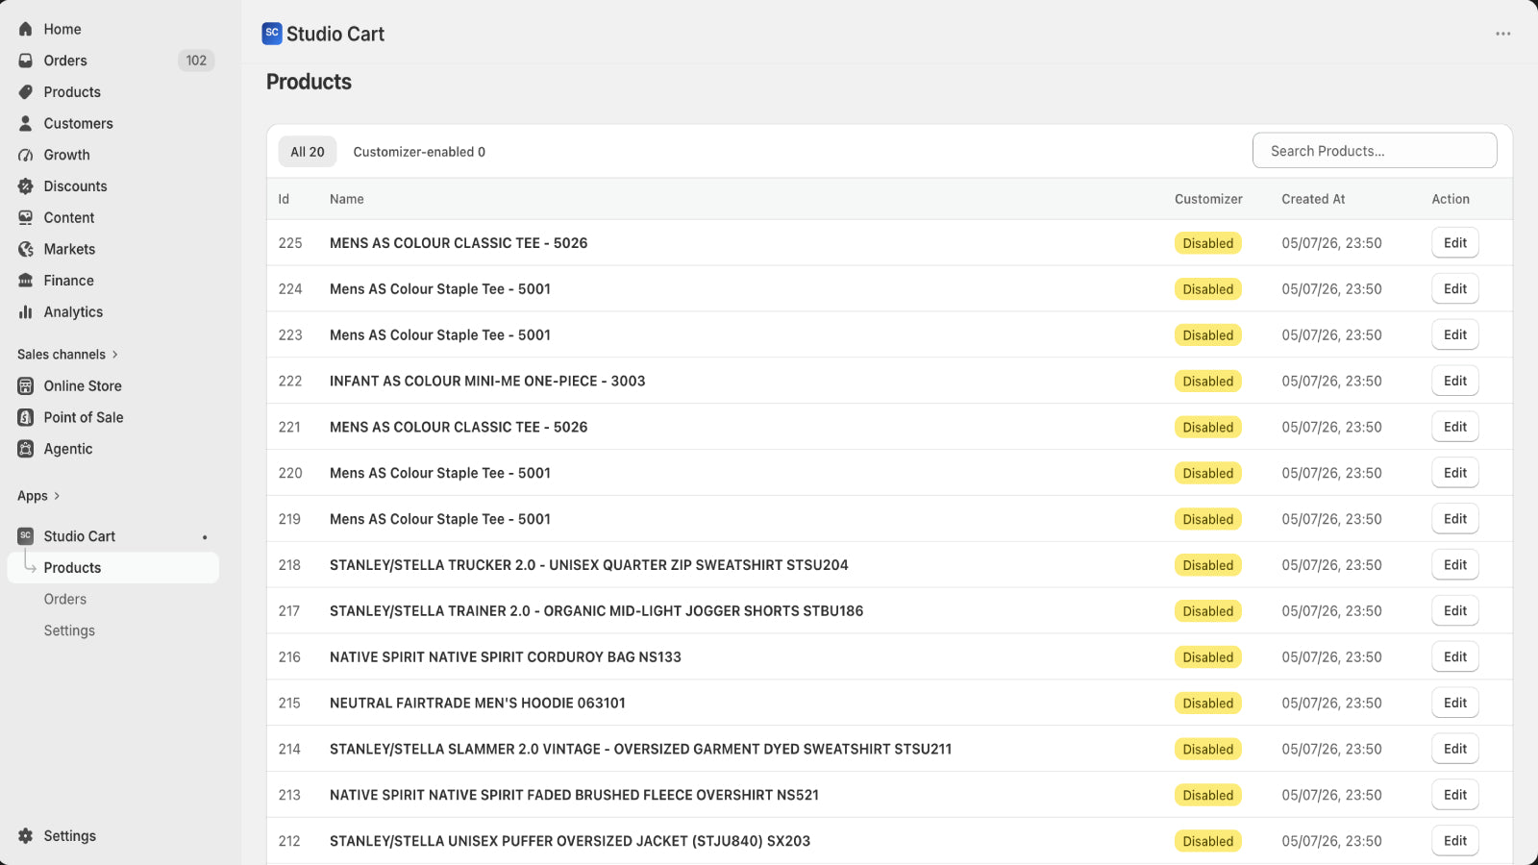The image size is (1538, 865).
Task: Click Edit for product 219
Action: coord(1455,519)
